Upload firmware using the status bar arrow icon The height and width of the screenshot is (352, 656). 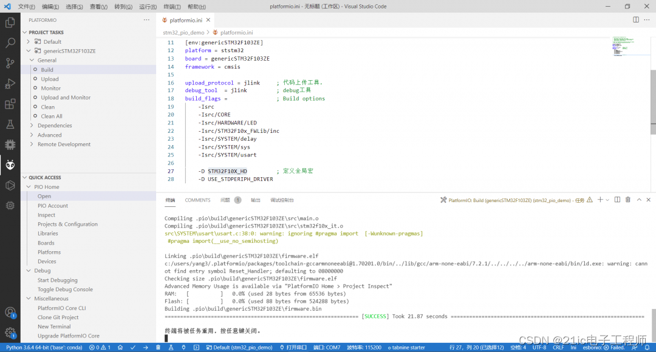[x=146, y=347]
